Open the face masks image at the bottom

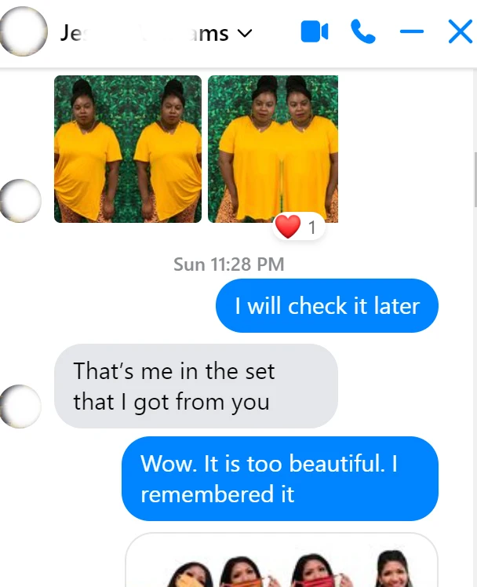click(282, 560)
